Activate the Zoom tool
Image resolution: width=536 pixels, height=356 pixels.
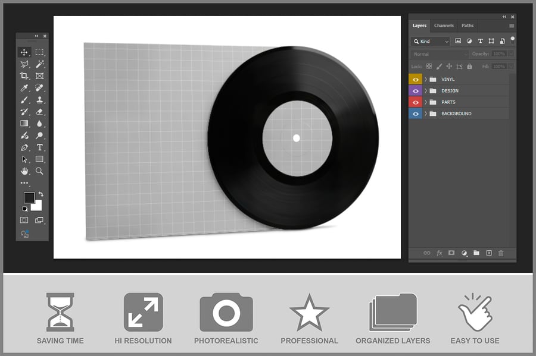(39, 171)
